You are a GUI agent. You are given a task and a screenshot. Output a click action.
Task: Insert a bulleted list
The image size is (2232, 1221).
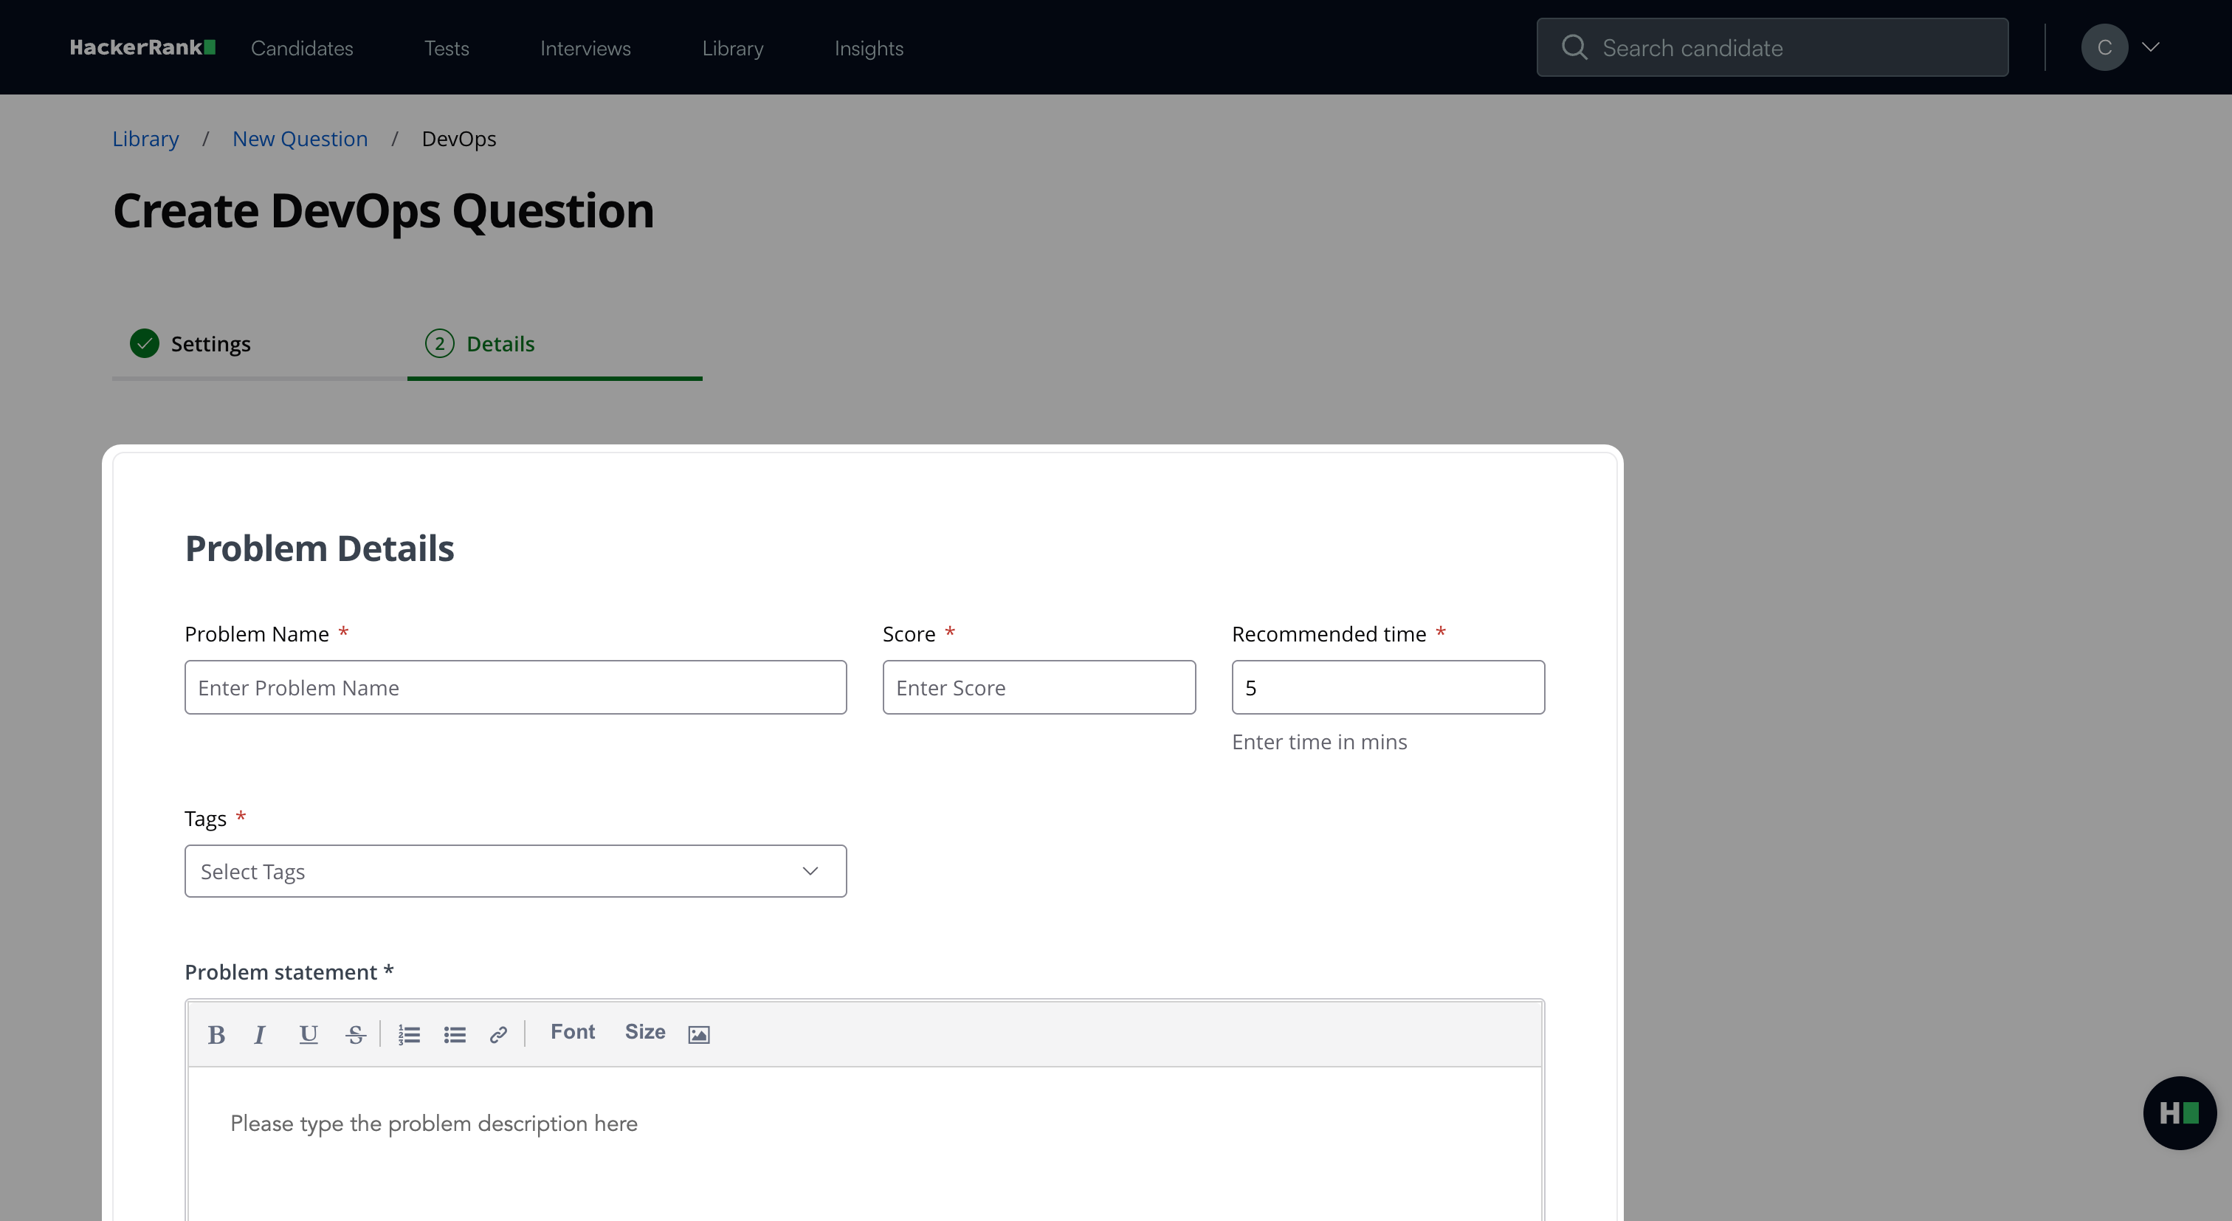[x=455, y=1035]
